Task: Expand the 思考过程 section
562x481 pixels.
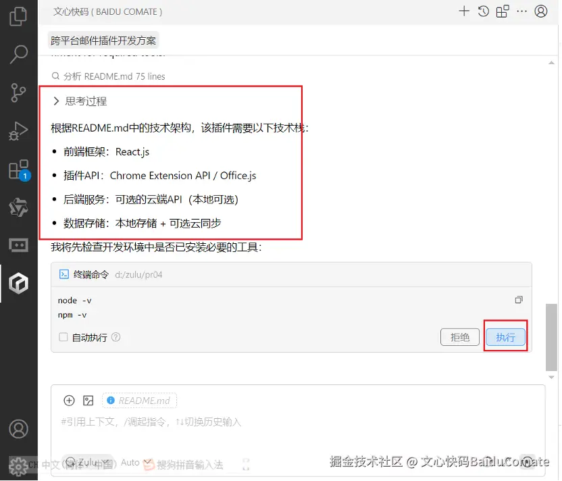Action: tap(80, 101)
